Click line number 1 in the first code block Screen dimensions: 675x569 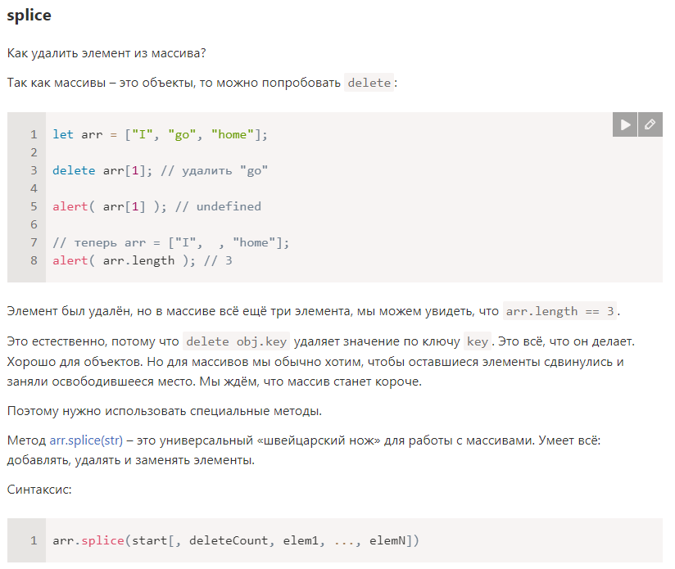[x=34, y=134]
